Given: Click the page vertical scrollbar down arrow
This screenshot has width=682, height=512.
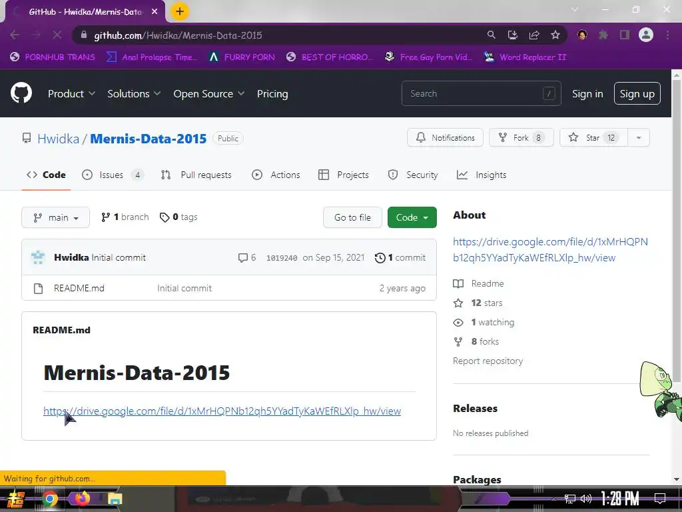Looking at the screenshot, I should point(677,479).
